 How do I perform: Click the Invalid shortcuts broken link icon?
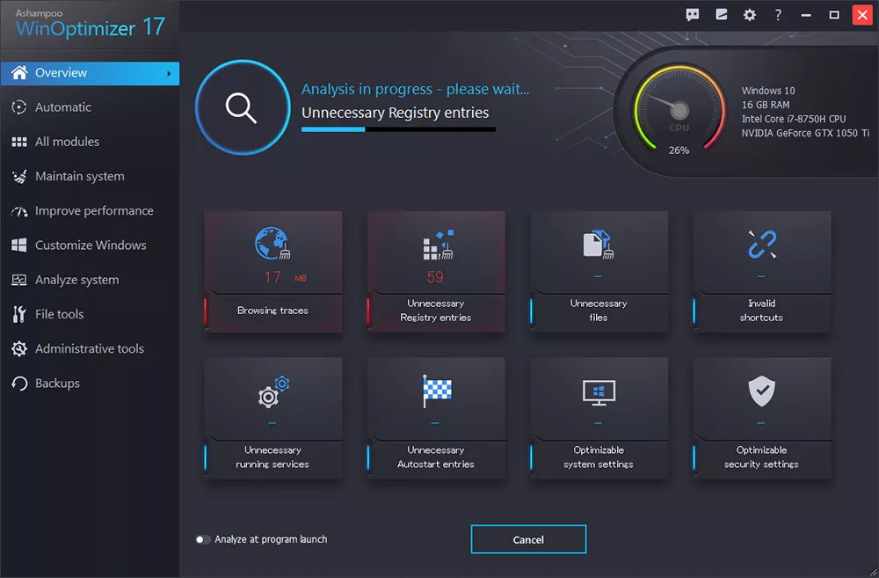(762, 244)
